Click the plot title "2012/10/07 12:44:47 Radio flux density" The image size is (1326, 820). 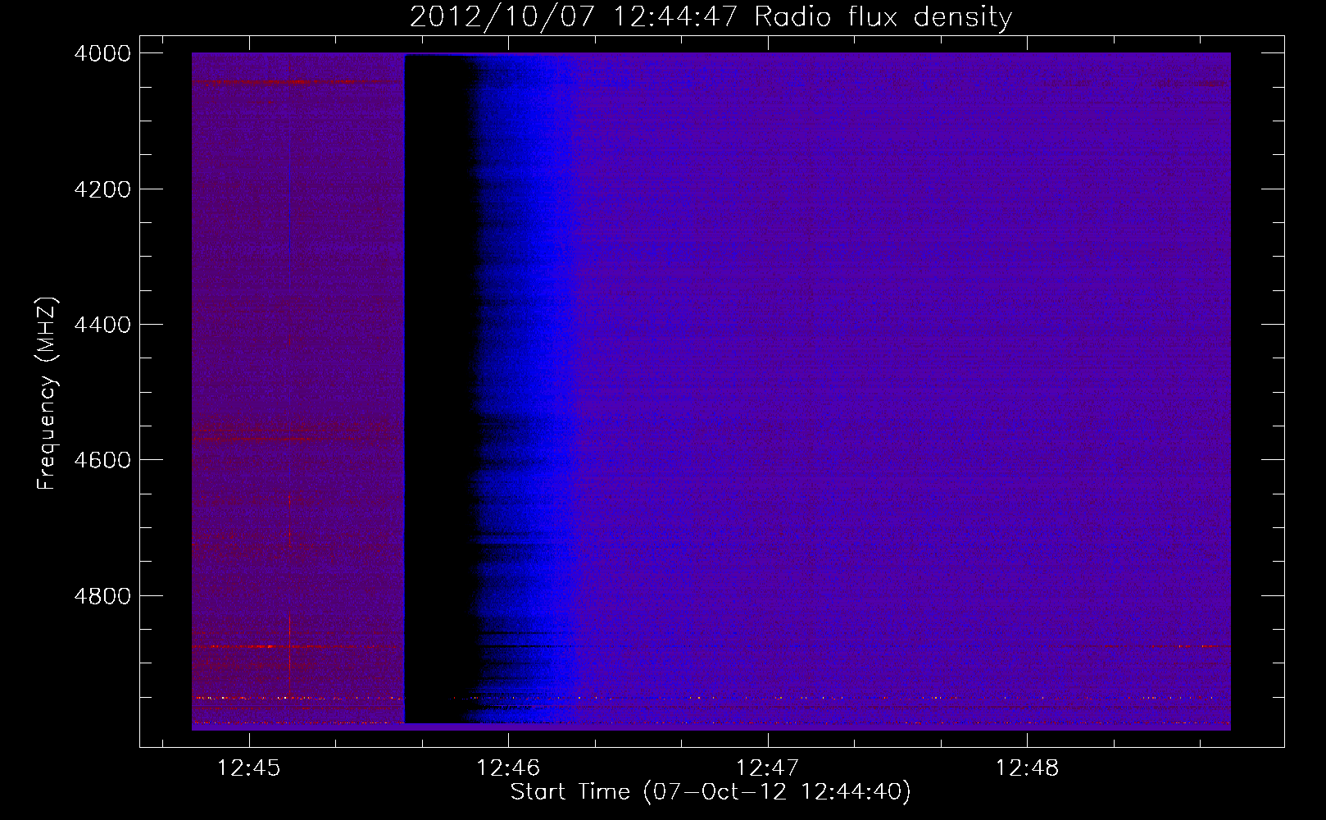(711, 16)
